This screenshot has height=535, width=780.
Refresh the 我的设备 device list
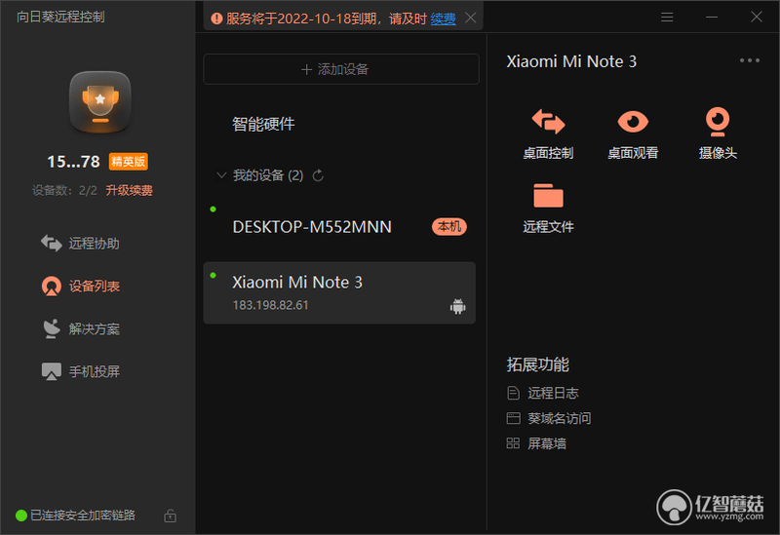point(318,175)
